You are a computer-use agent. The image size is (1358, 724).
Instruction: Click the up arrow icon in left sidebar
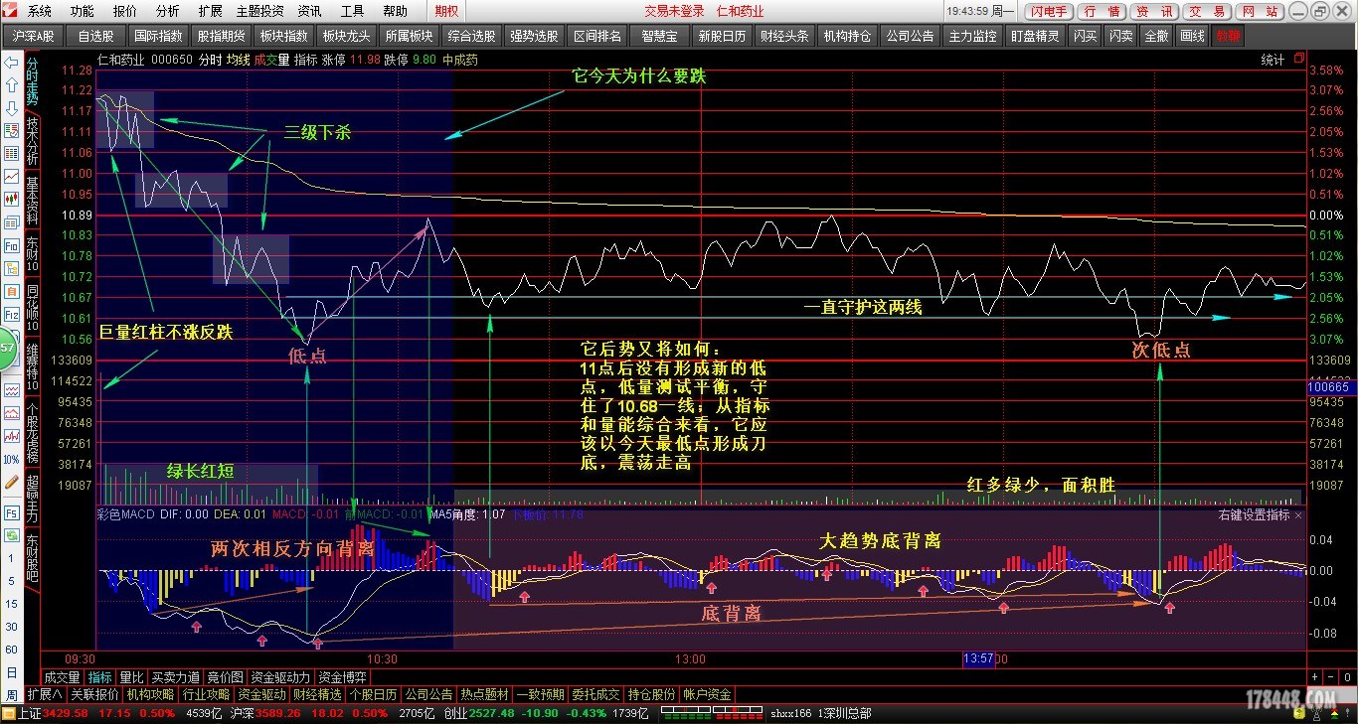click(x=11, y=84)
